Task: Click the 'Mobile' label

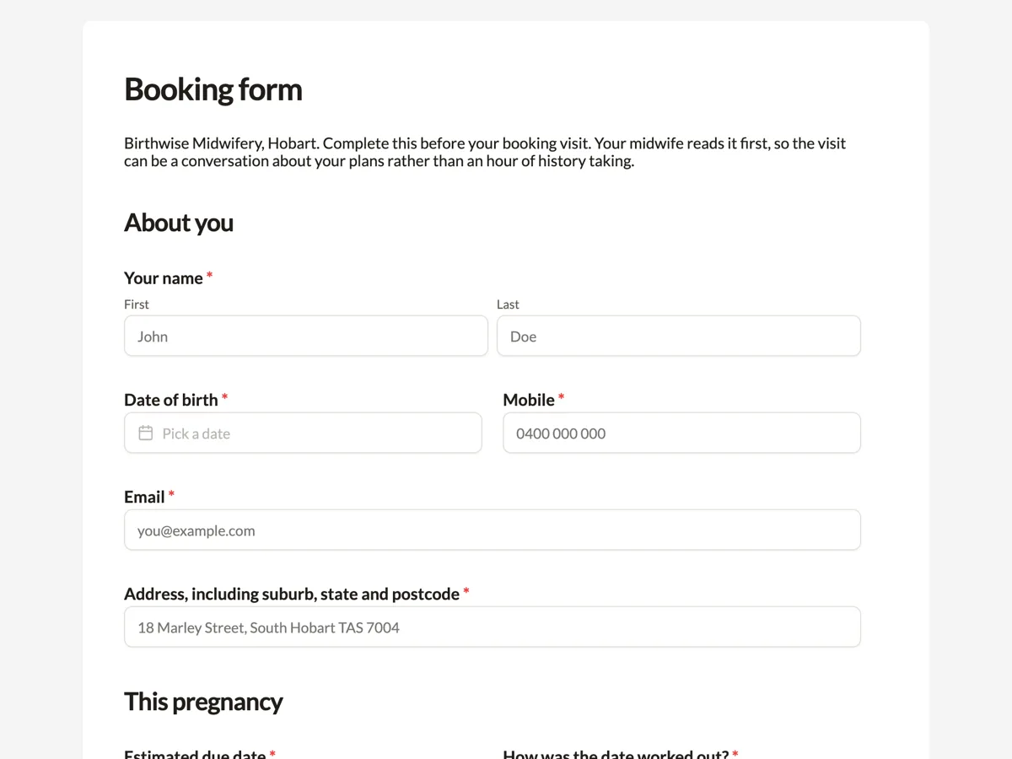Action: [529, 400]
